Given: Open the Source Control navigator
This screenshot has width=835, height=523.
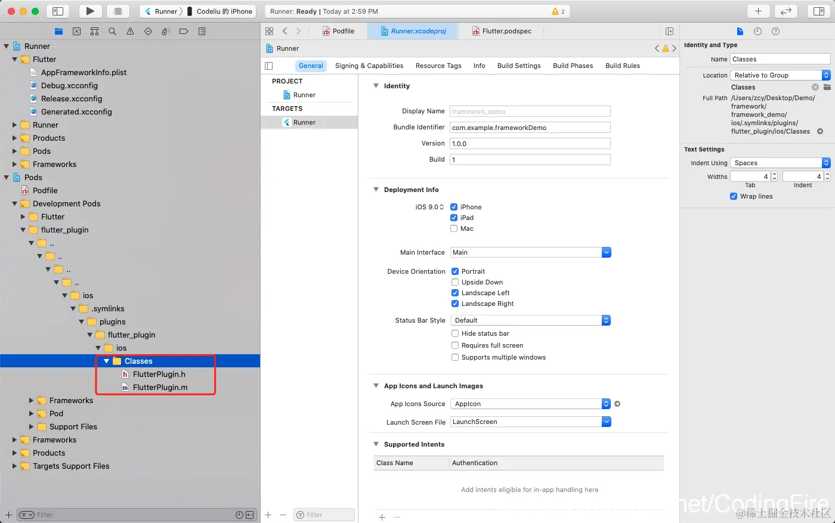Looking at the screenshot, I should [76, 32].
